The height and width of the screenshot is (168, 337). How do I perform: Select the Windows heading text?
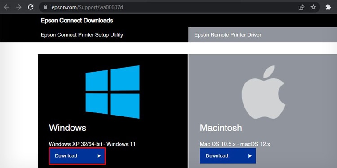click(x=67, y=128)
